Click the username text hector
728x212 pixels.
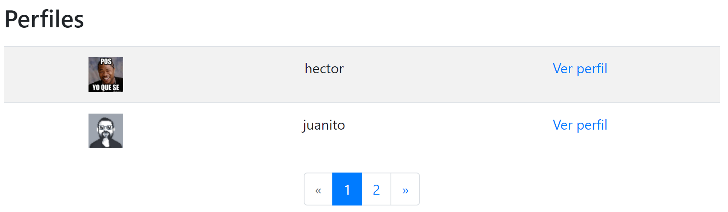pyautogui.click(x=324, y=68)
